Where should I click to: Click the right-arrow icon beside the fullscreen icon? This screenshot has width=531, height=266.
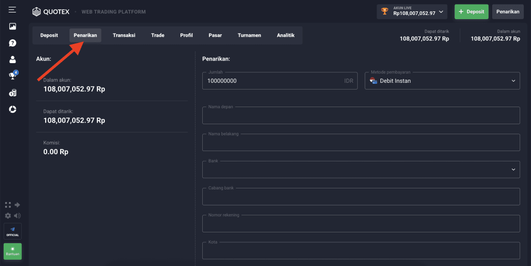tap(17, 205)
